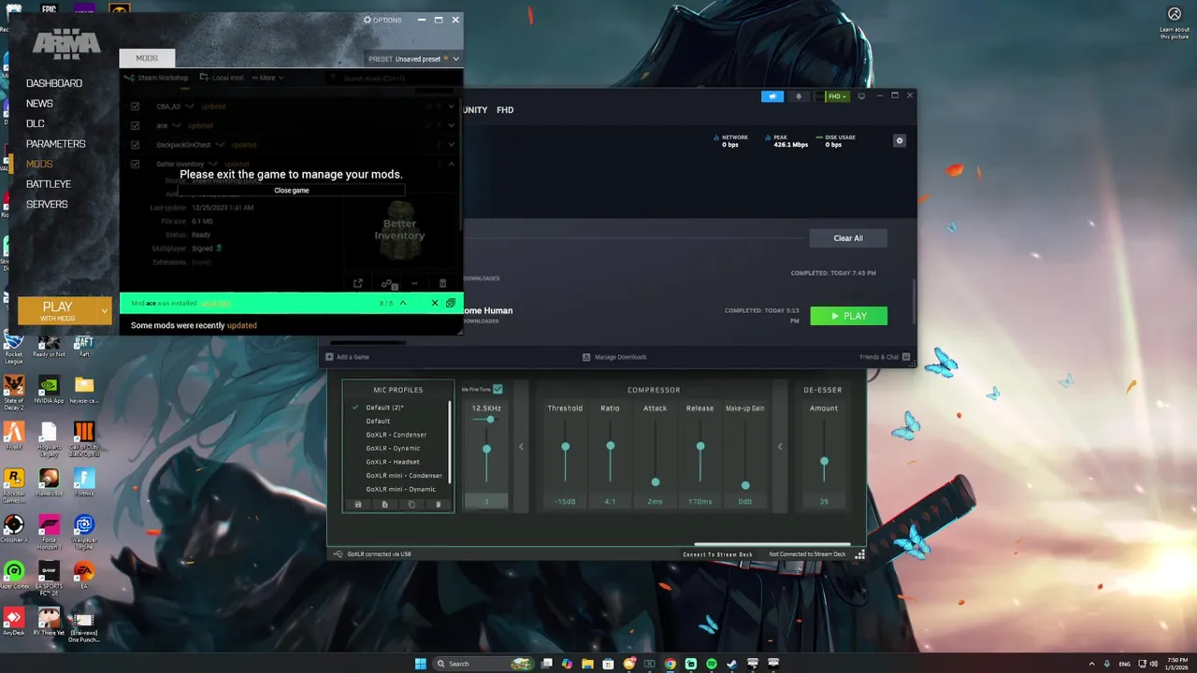Click the compressor Threshold slider handle
Screen dimensions: 1197x673
pos(566,447)
